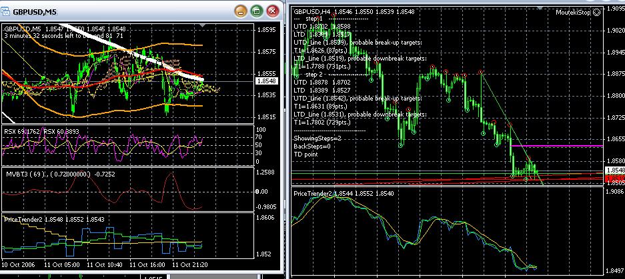Maximize the GBPUSD,M5 chart window
Screen dimensions: 625x279
coord(256,11)
